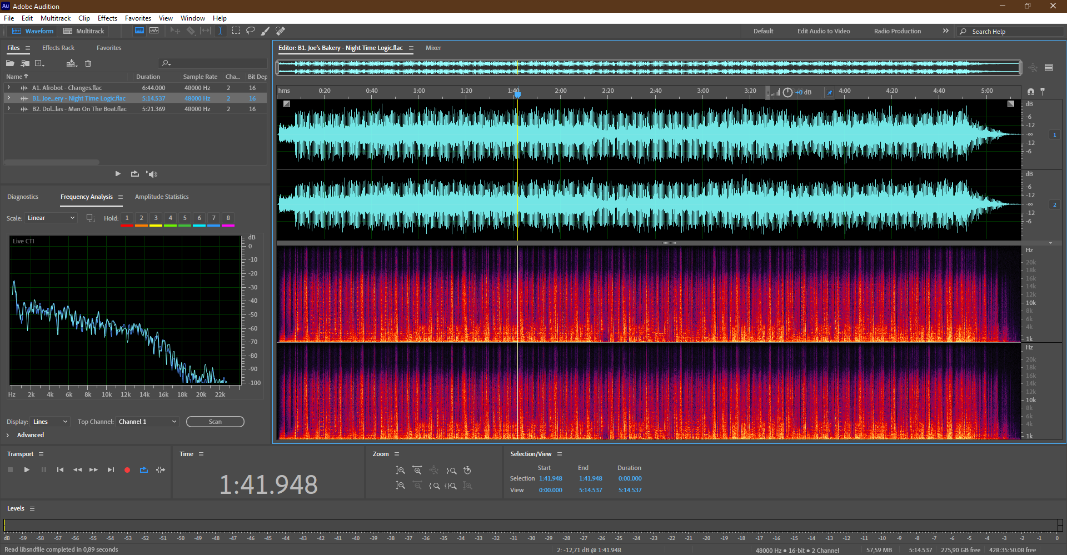This screenshot has height=555, width=1067.
Task: Toggle channel 1 enable button
Action: [x=1054, y=134]
